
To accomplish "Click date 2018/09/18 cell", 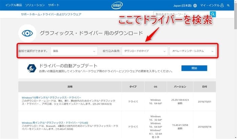I will (x=204, y=127).
